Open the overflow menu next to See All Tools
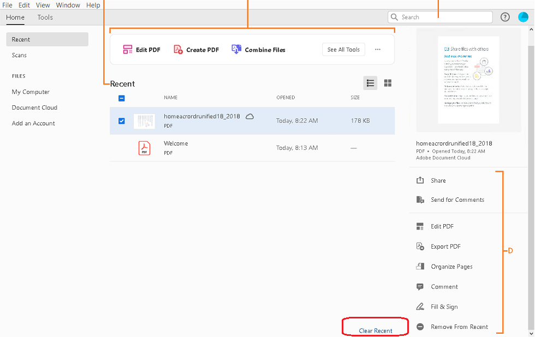This screenshot has height=337, width=535. tap(378, 49)
